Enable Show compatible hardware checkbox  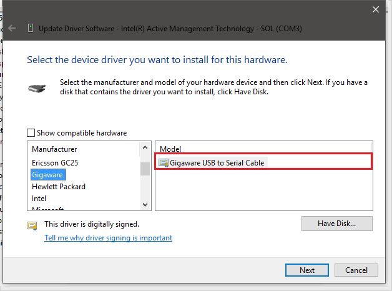coord(31,133)
